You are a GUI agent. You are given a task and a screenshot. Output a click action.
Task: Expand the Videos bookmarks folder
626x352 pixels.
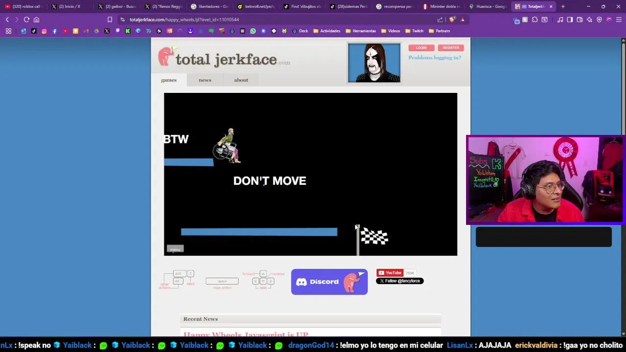tap(391, 31)
